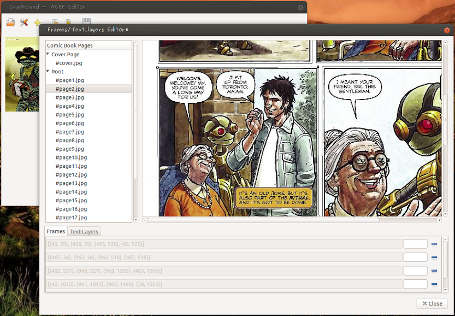
Task: Select #page8.jpg in the pages tree
Action: [70, 141]
